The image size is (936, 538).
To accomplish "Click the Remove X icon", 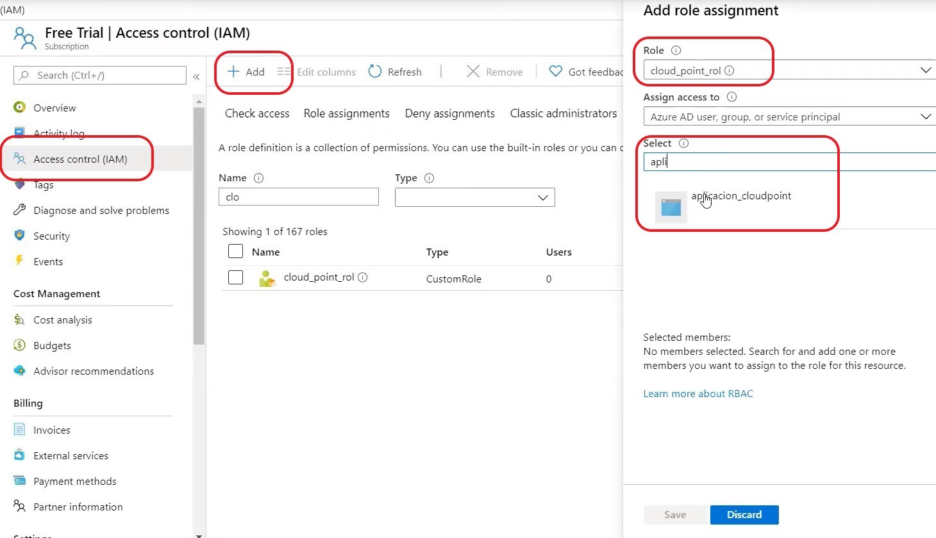I will tap(473, 72).
